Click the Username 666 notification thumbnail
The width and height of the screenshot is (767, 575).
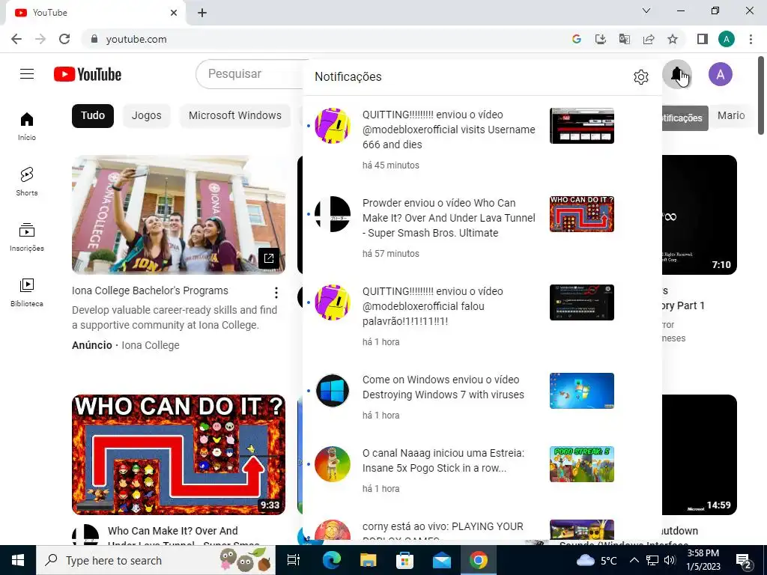[581, 126]
